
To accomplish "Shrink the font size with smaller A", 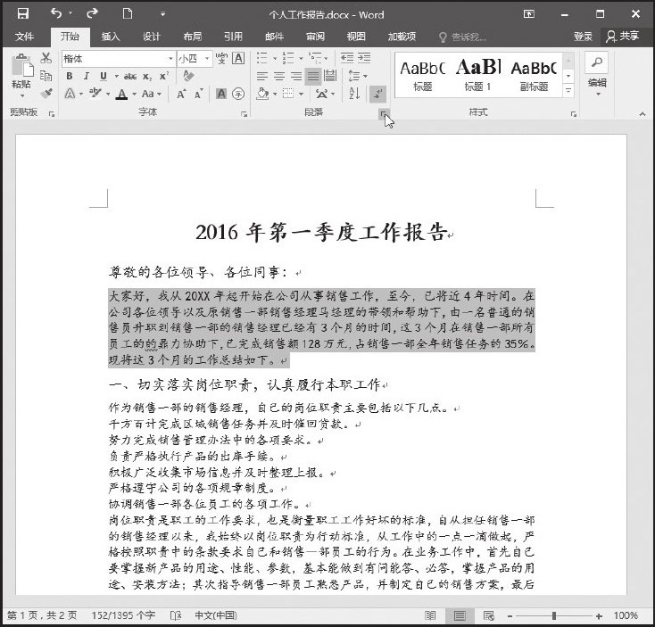I will [198, 94].
